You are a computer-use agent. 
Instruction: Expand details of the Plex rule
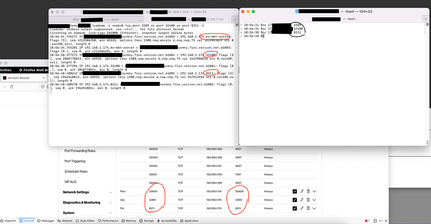(314, 191)
